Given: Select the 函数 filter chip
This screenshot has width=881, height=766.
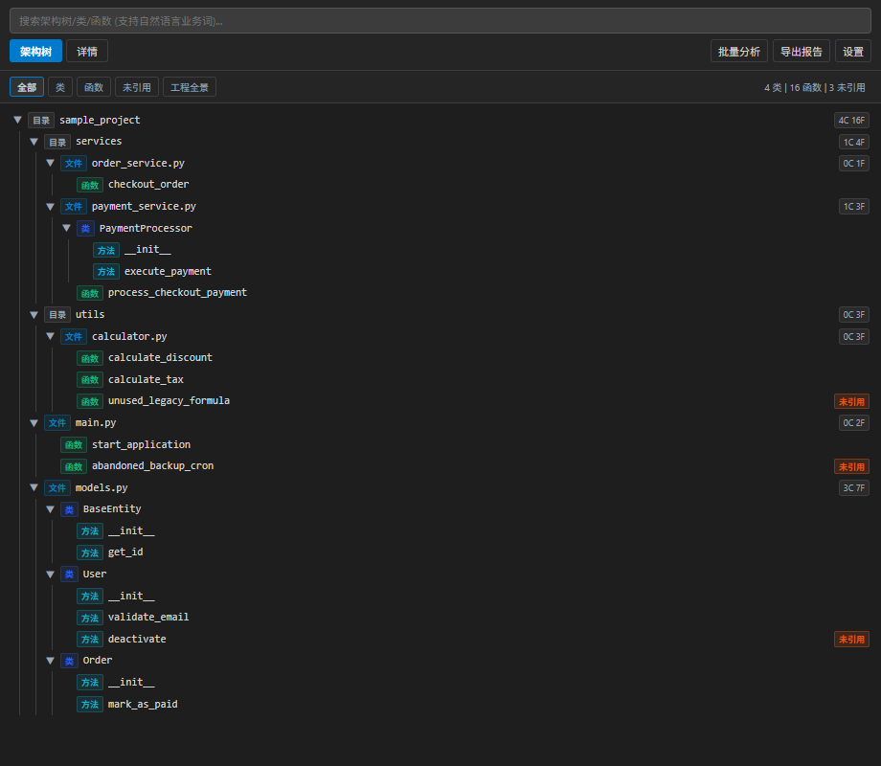Looking at the screenshot, I should point(94,87).
